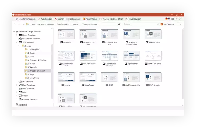Toggle the filter funnel icon
The height and width of the screenshot is (131, 197).
(180, 19)
